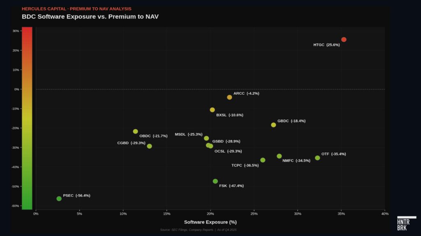
Task: Select the TCPC scatter point
Action: pos(263,160)
